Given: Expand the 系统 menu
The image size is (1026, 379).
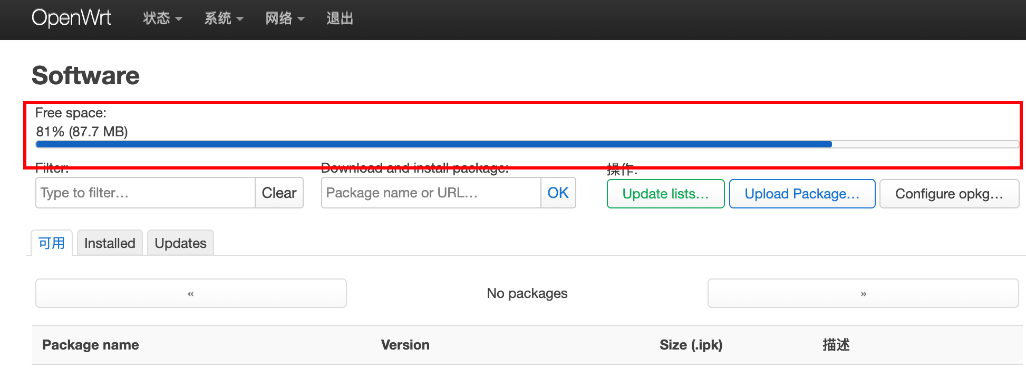Looking at the screenshot, I should click(224, 18).
